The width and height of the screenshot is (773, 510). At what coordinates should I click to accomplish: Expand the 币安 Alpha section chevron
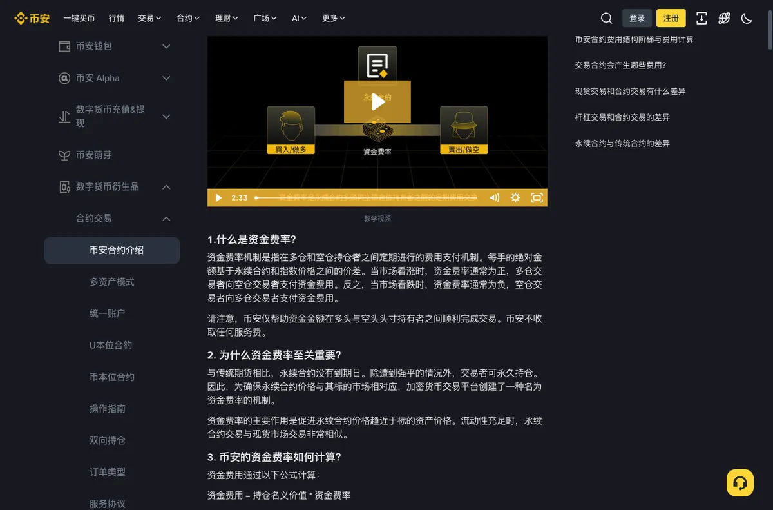166,78
